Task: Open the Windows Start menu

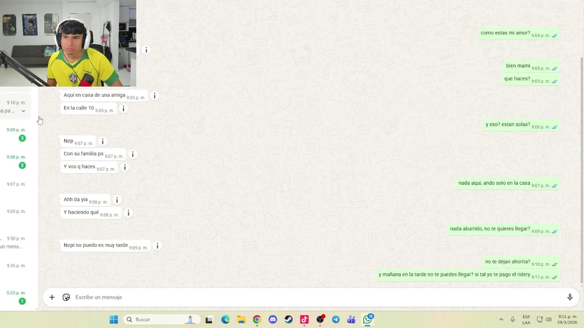Action: 114,319
